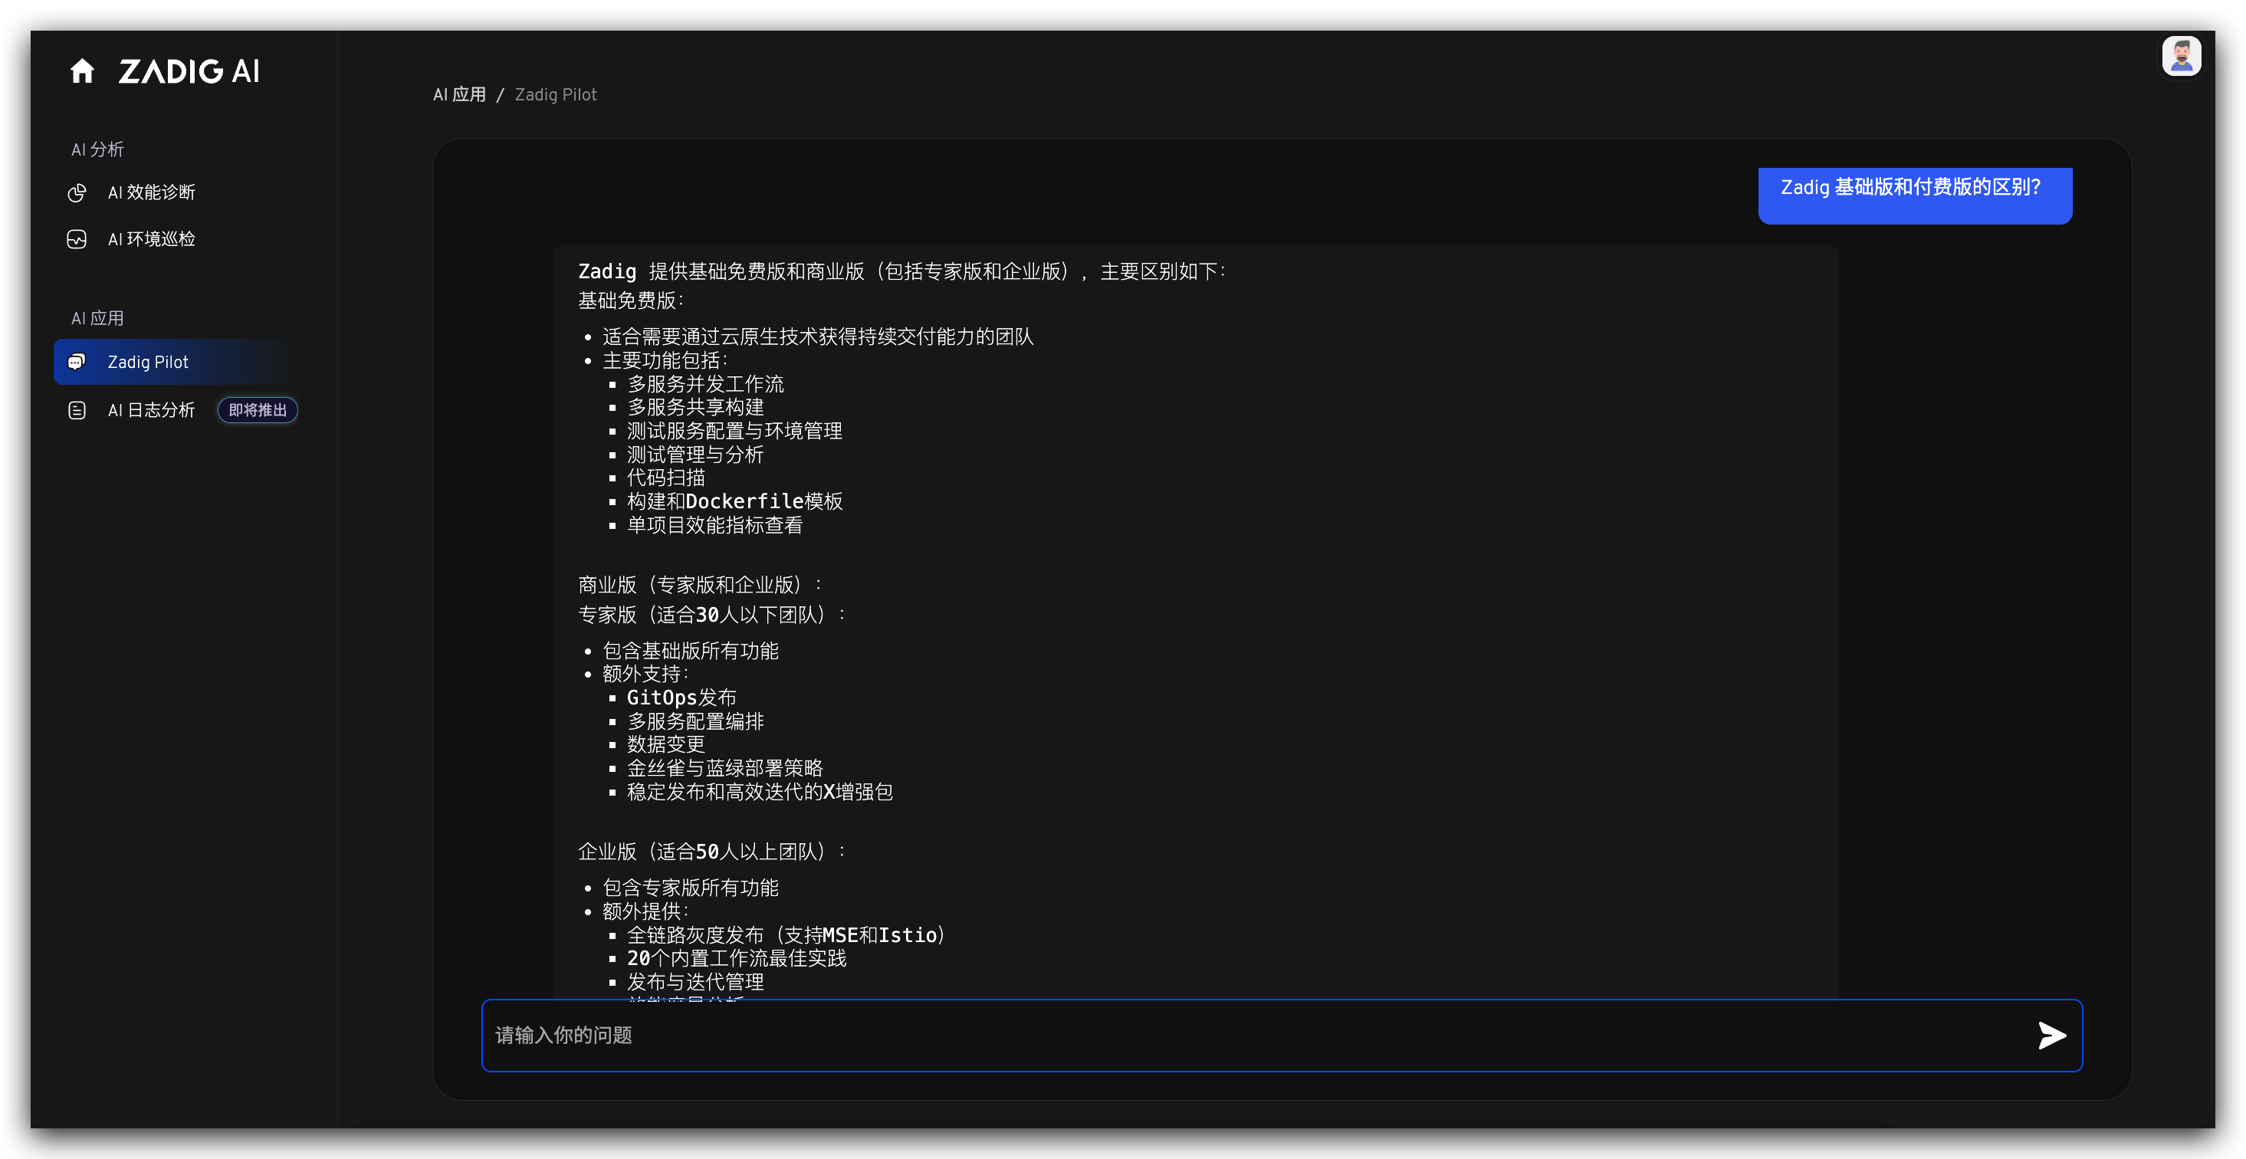This screenshot has height=1159, width=2246.
Task: Open the user avatar in the top-right corner
Action: 2181,57
